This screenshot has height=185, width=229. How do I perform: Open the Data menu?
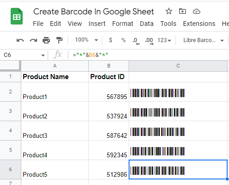point(147,24)
